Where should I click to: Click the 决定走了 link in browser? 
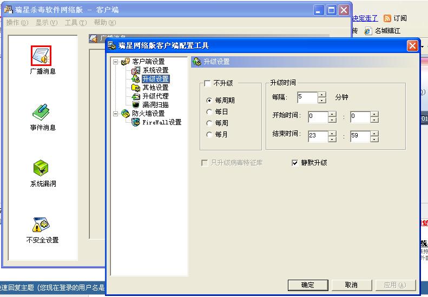(365, 18)
